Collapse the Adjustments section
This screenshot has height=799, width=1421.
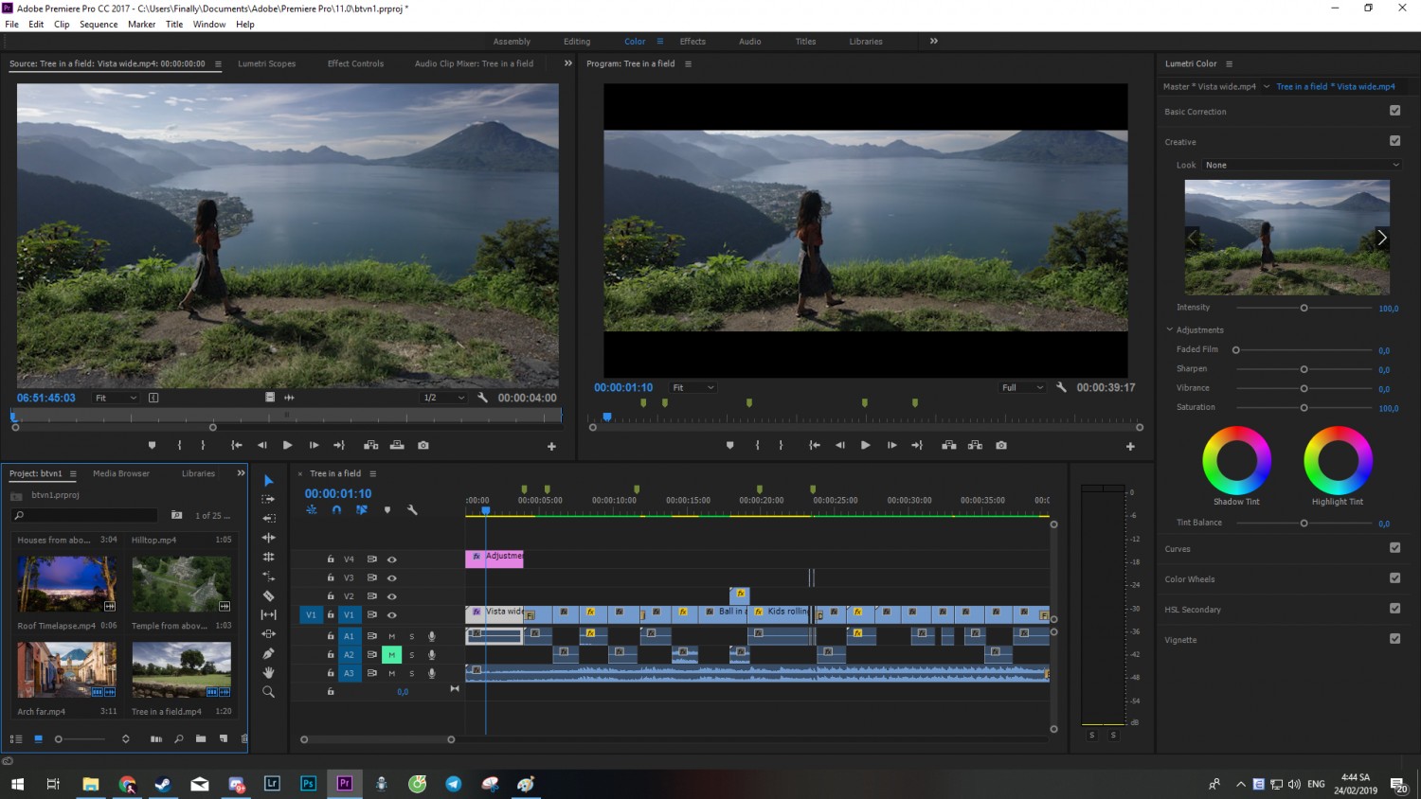pyautogui.click(x=1170, y=329)
